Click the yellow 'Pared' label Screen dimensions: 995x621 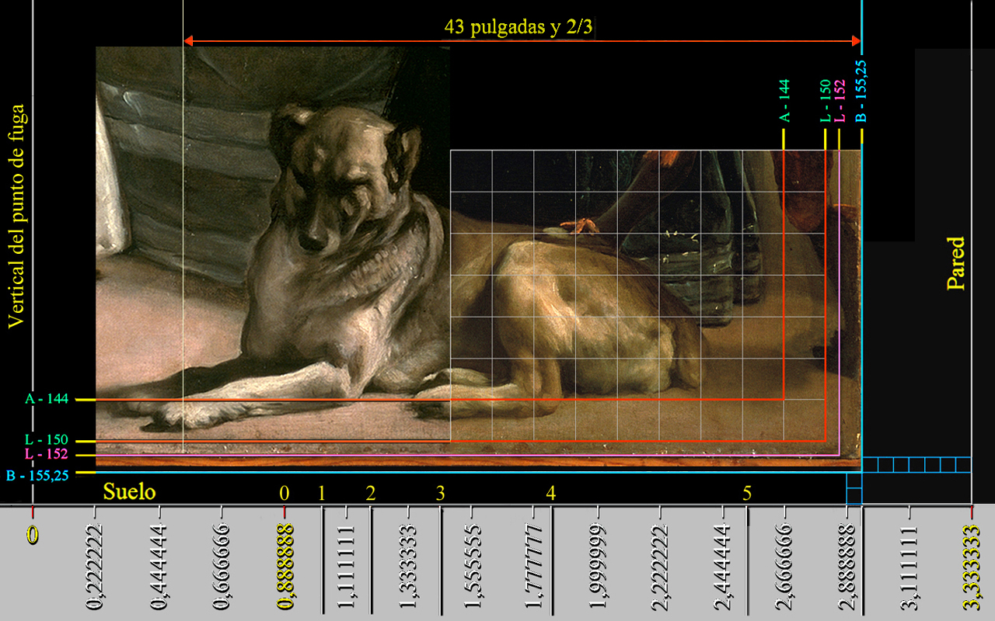click(955, 263)
